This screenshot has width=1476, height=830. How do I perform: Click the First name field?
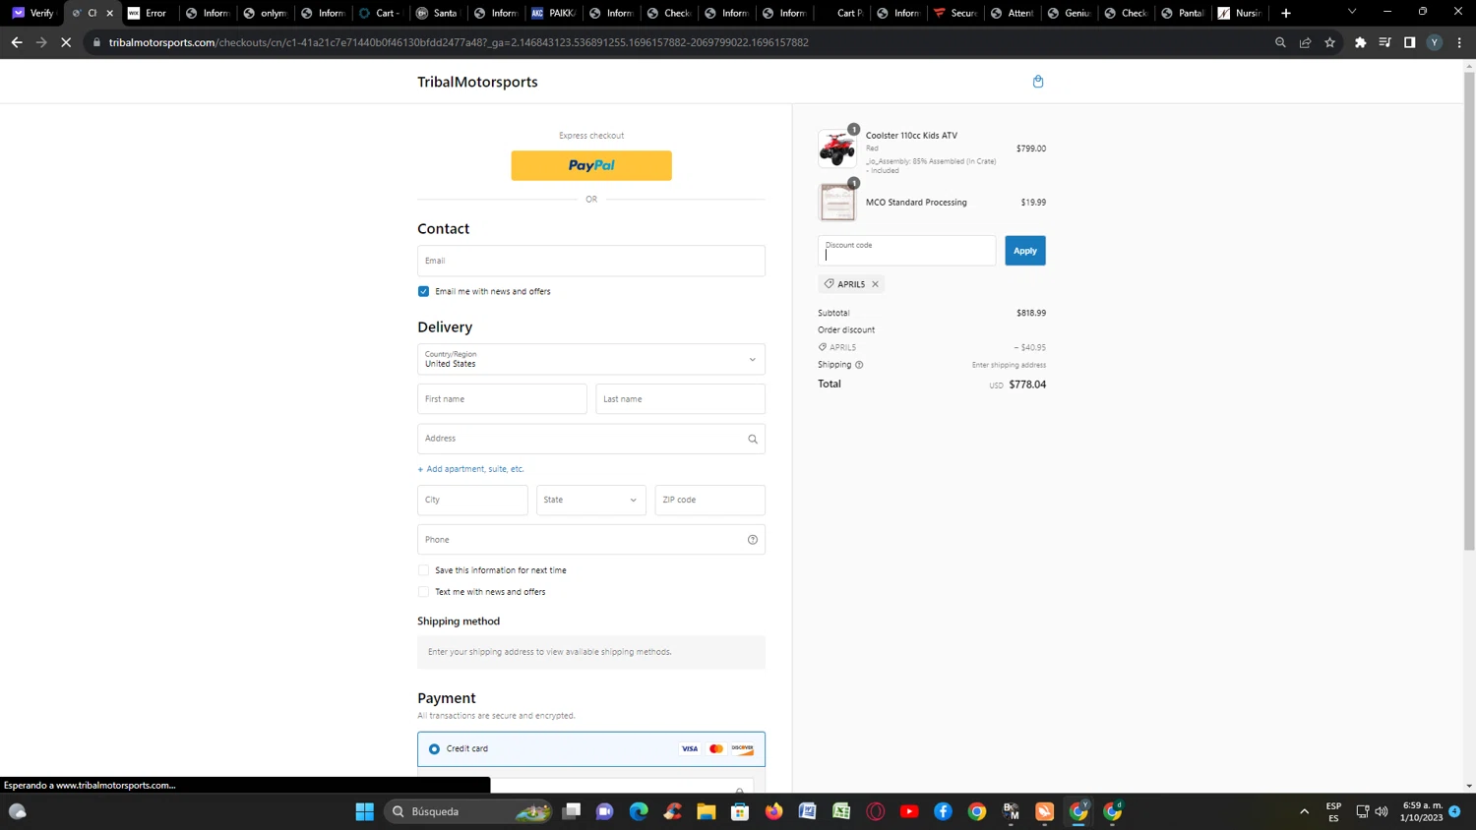point(502,399)
